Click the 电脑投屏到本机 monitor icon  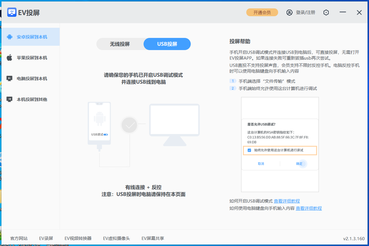pyautogui.click(x=10, y=78)
